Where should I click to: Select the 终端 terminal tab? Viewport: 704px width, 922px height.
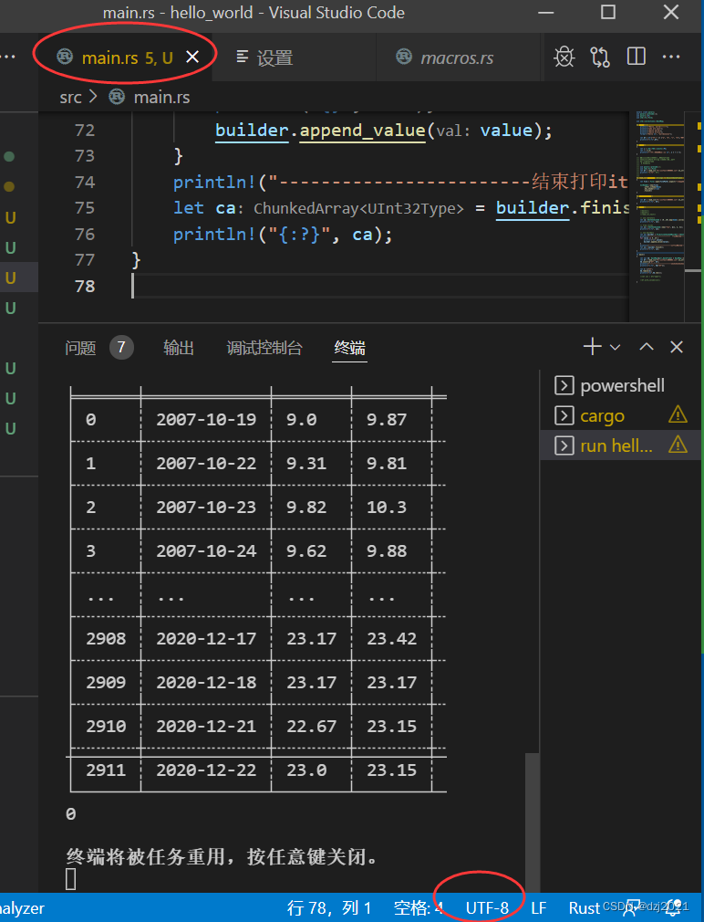click(x=349, y=348)
